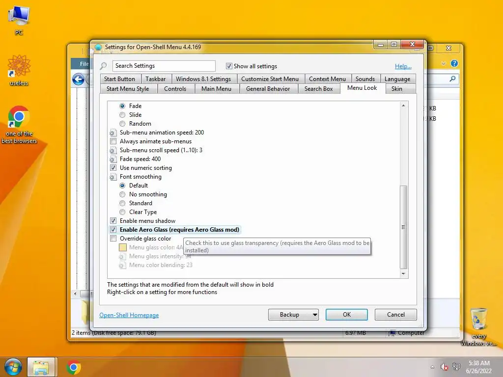Check Override glass color
The height and width of the screenshot is (377, 503).
pyautogui.click(x=113, y=239)
